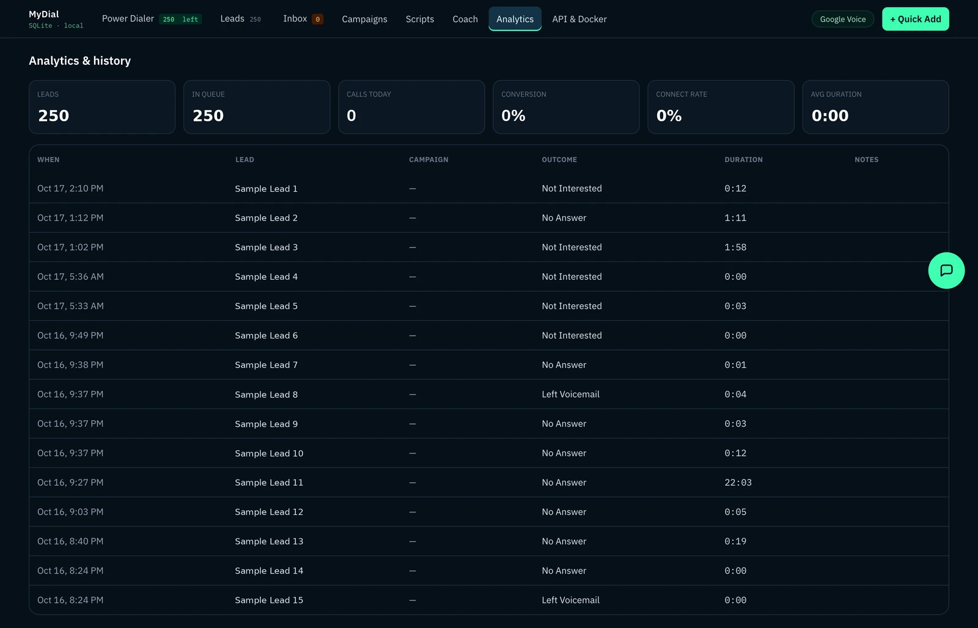Click the WHEN column header
Screen dimensions: 978x628
(x=48, y=159)
